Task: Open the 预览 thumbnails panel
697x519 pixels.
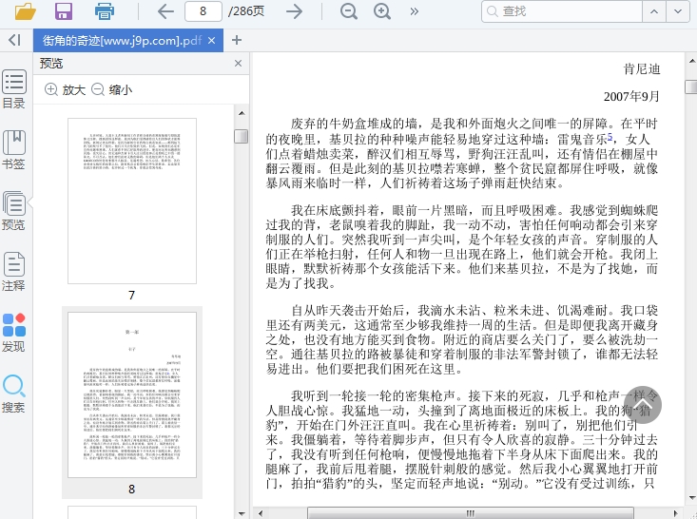Action: click(13, 211)
